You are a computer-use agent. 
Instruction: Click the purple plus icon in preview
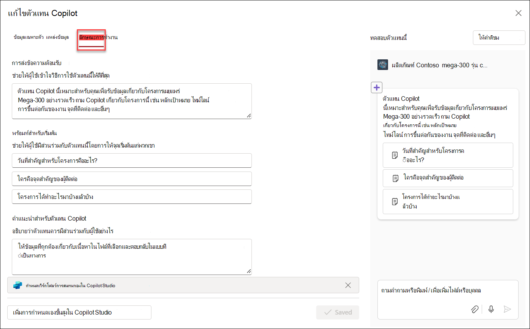(376, 87)
